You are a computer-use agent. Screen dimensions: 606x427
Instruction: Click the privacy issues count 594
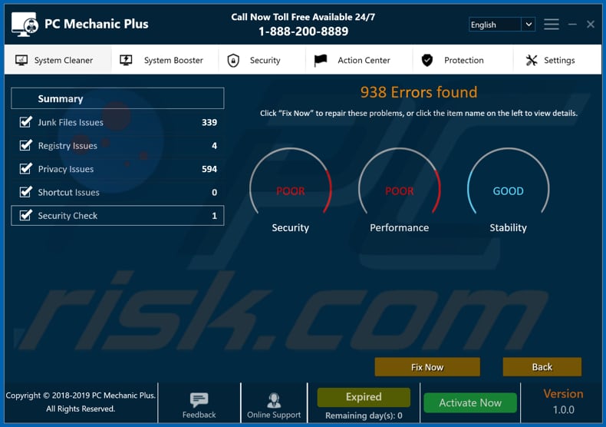[209, 169]
